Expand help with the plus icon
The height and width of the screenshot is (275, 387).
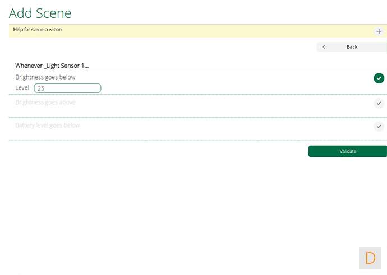379,31
